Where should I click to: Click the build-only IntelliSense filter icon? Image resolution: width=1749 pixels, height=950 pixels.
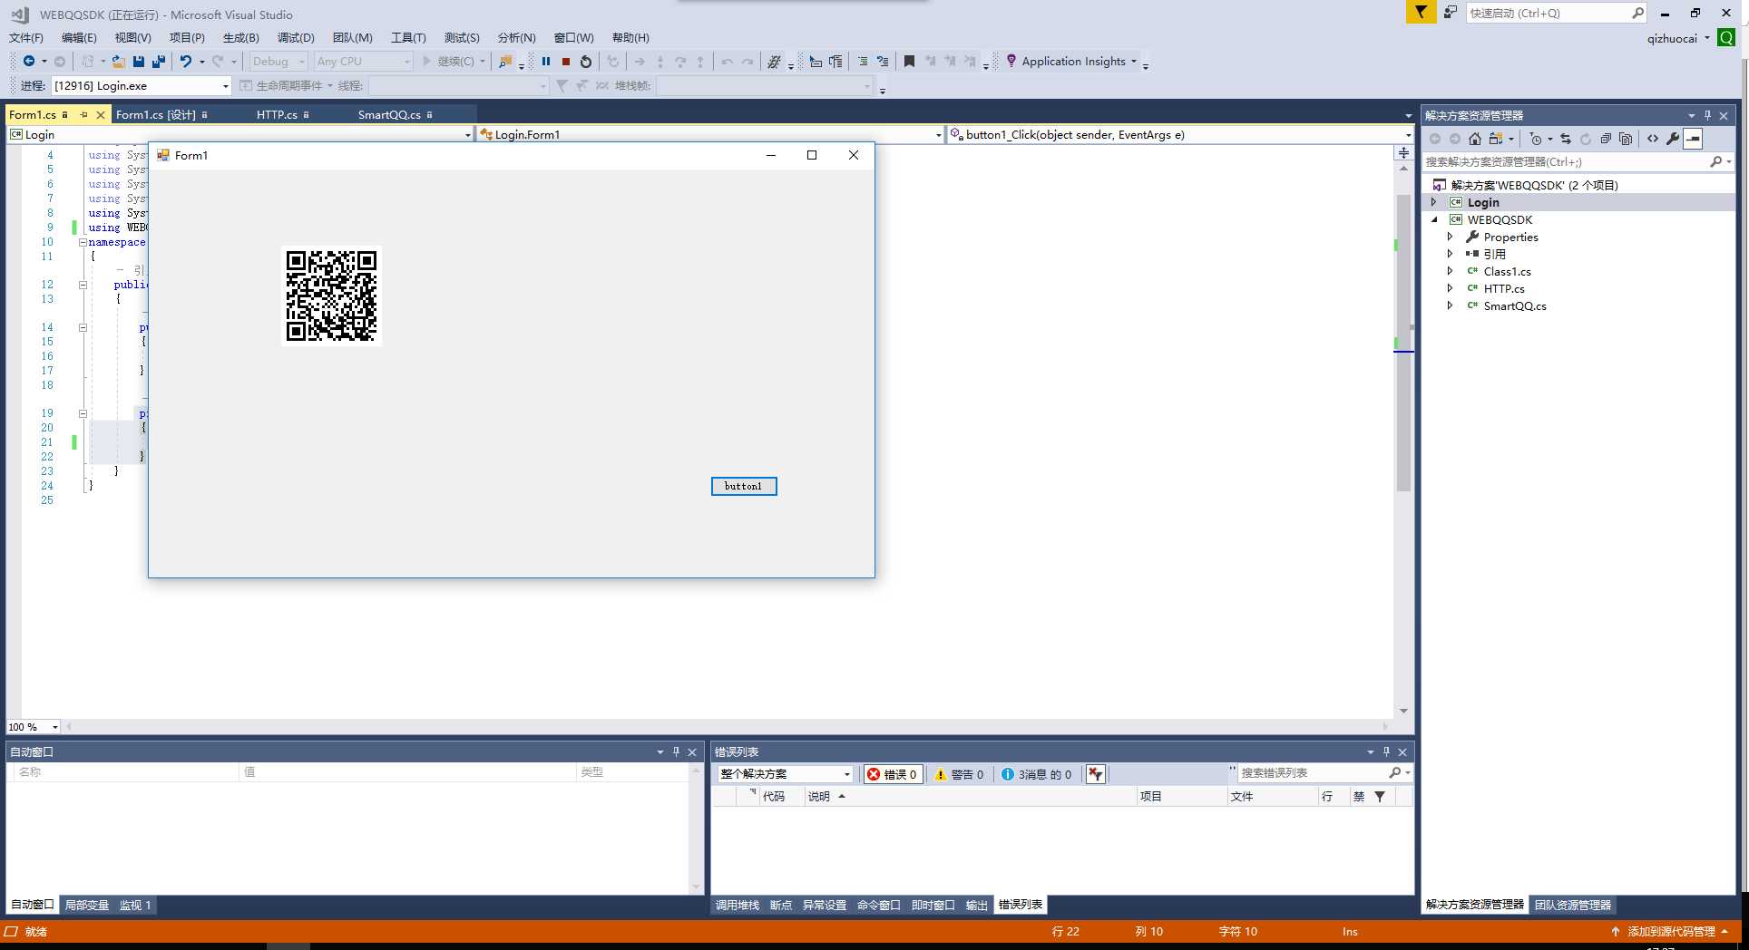(1096, 774)
